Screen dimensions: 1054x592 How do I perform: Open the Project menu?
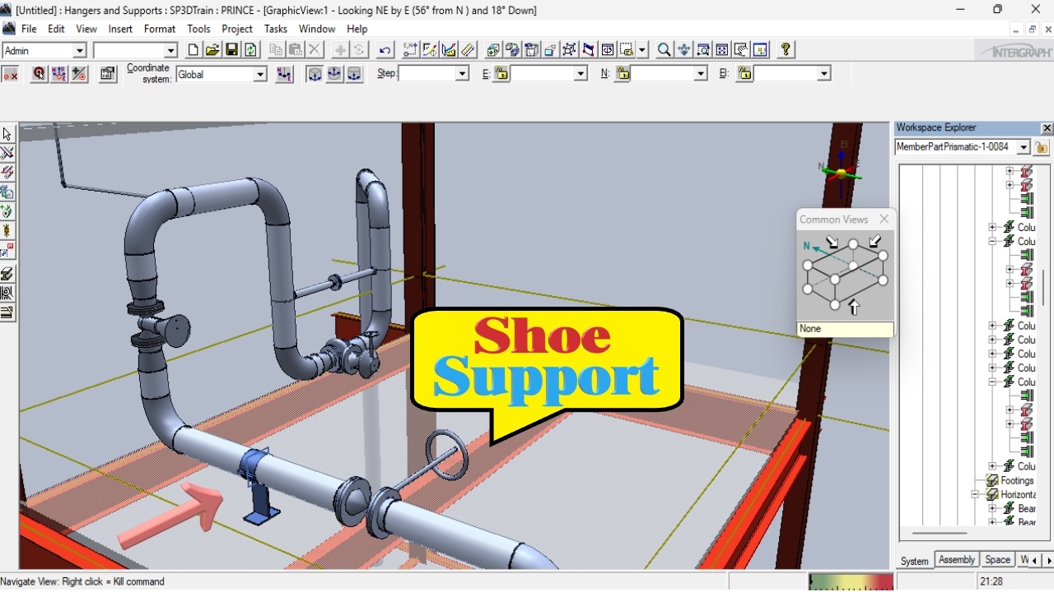pos(237,29)
